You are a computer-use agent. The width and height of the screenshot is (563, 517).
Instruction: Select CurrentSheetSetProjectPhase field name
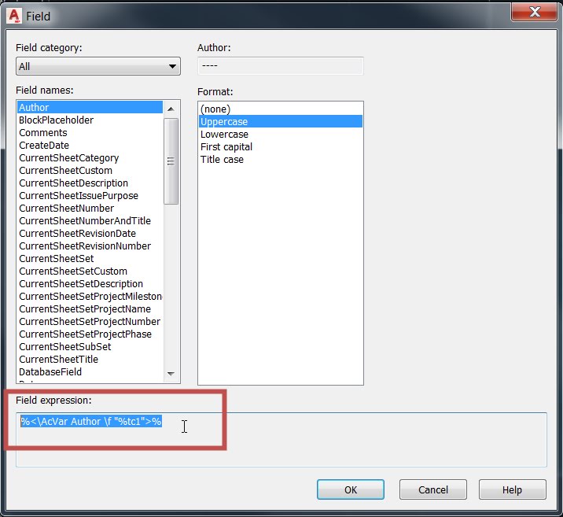[90, 334]
